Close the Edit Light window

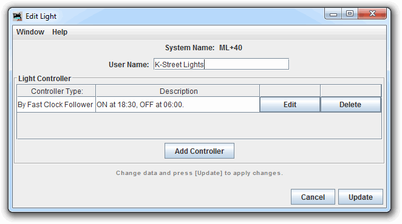pos(372,13)
